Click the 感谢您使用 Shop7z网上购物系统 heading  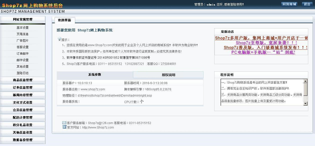click(x=84, y=30)
